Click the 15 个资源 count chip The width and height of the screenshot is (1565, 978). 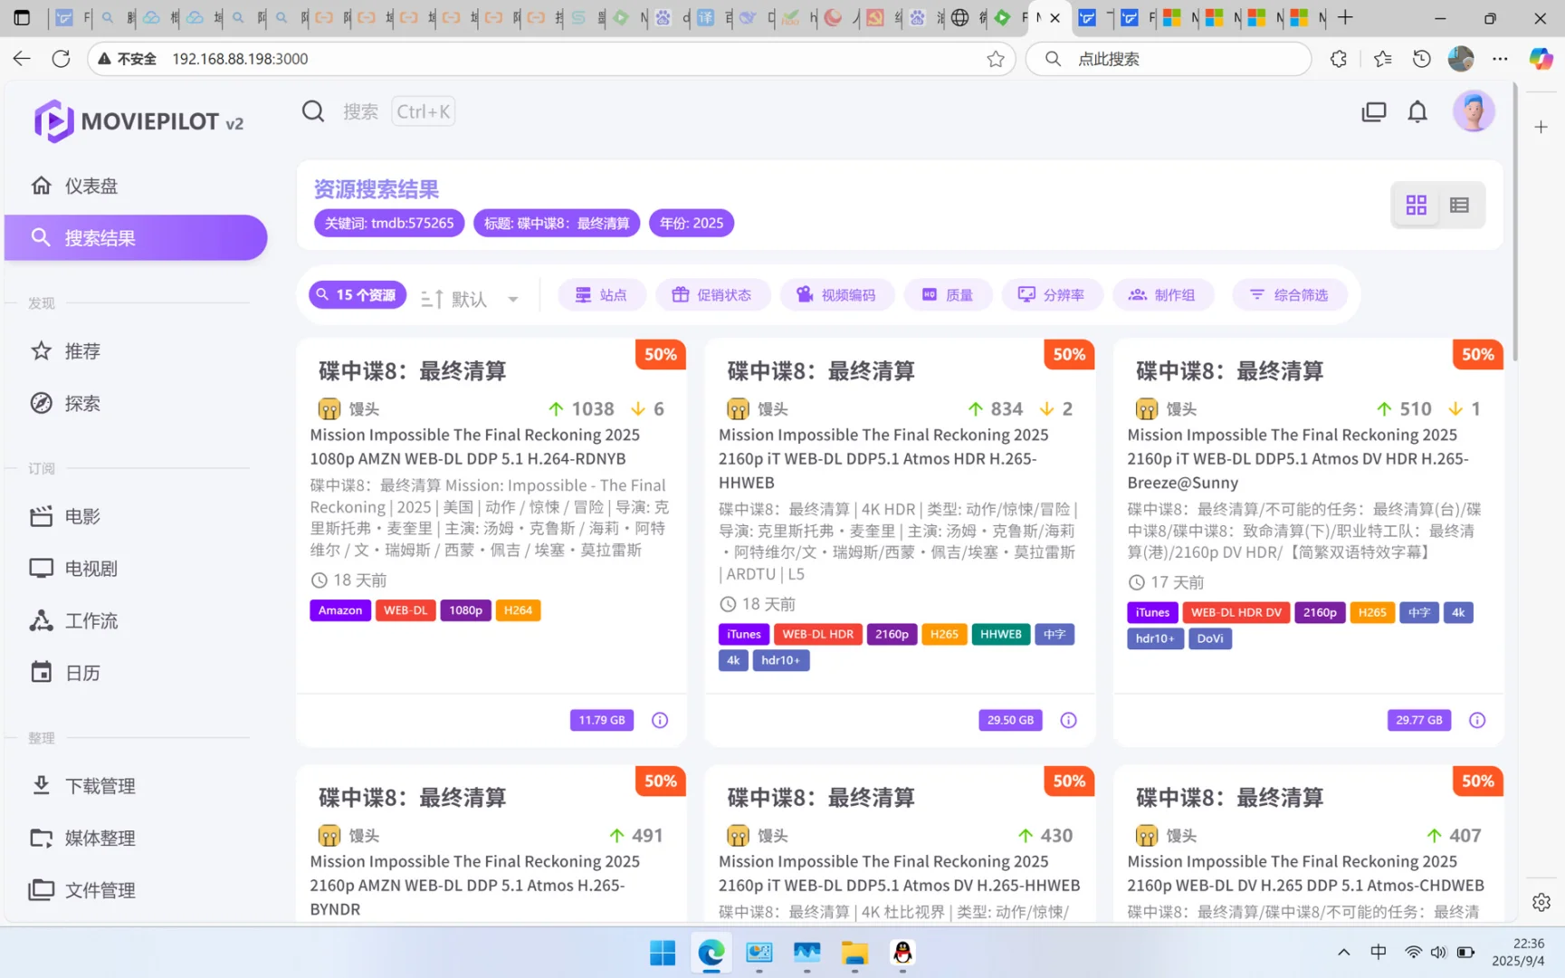click(358, 295)
